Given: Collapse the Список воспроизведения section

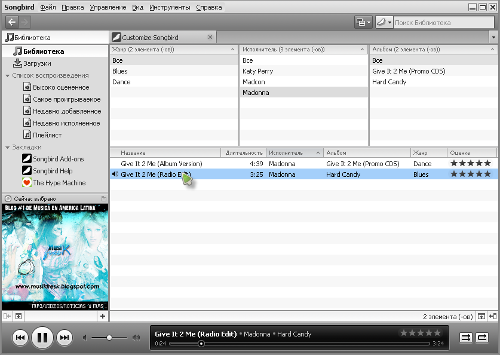Looking at the screenshot, I should click(x=7, y=76).
